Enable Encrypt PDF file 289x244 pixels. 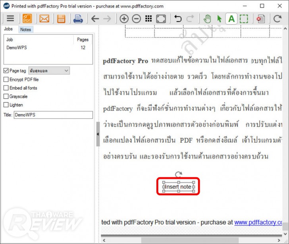pos(6,79)
